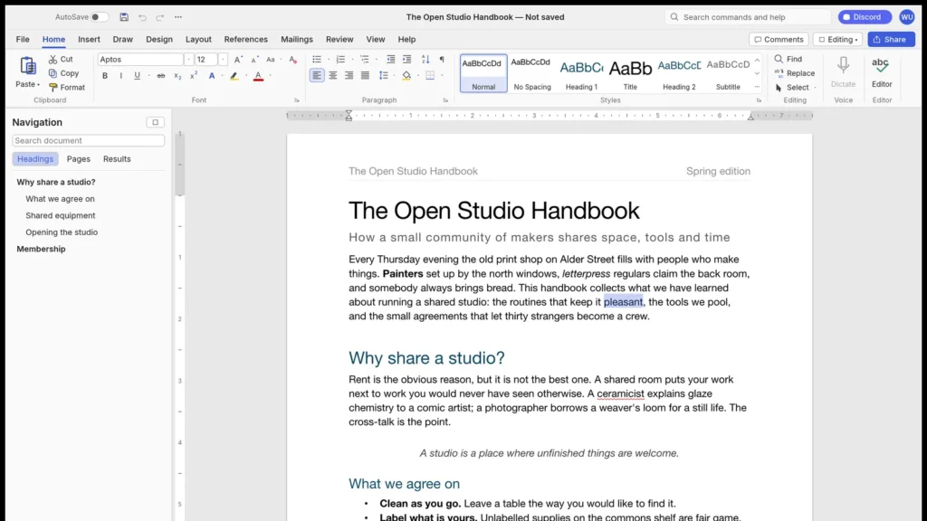The height and width of the screenshot is (521, 927).
Task: Click the red font color swatch
Action: tap(258, 76)
